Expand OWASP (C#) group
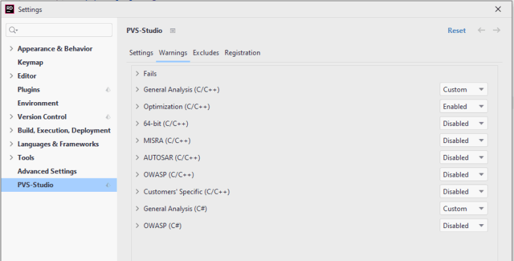Image resolution: width=514 pixels, height=261 pixels. 138,226
